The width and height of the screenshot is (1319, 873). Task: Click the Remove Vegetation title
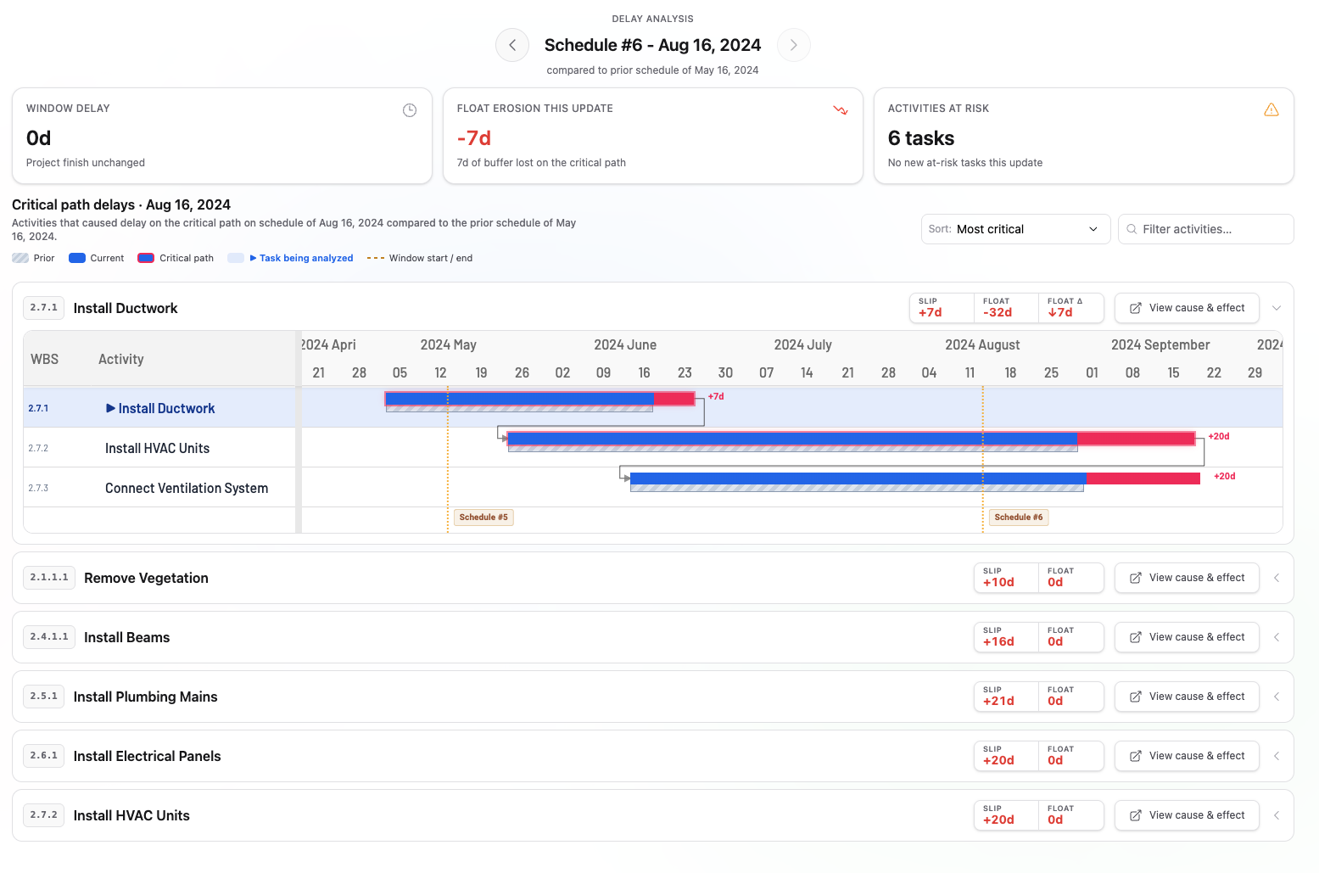coord(146,578)
